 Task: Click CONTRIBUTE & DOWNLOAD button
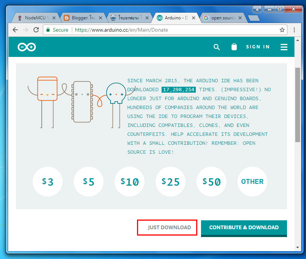click(244, 228)
